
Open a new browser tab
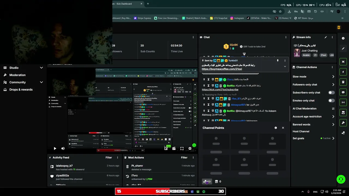[x=148, y=4]
